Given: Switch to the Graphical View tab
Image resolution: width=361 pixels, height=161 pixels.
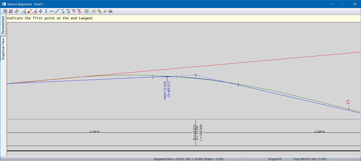Looking at the screenshot, I should [3, 49].
